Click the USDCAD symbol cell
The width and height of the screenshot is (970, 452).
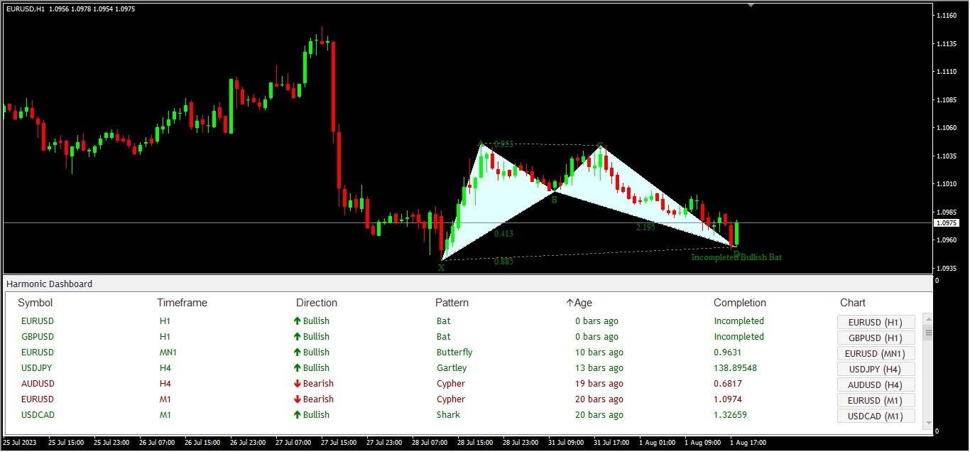pyautogui.click(x=38, y=415)
